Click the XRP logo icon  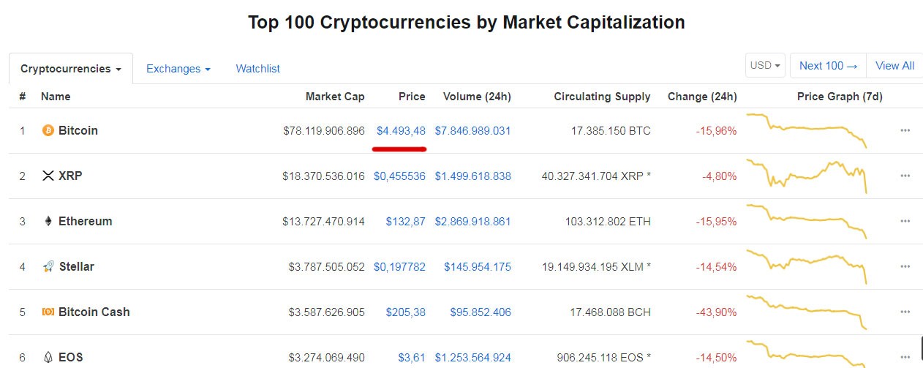[x=48, y=176]
